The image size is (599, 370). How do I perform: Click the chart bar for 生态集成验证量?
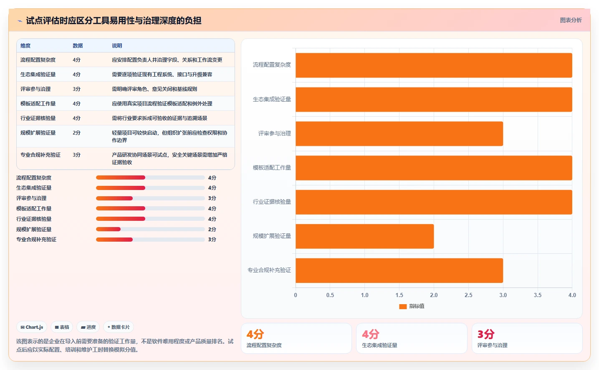(x=434, y=100)
